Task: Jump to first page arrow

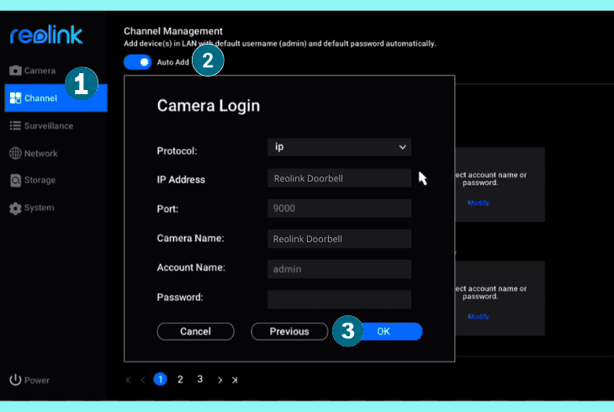Action: [128, 380]
